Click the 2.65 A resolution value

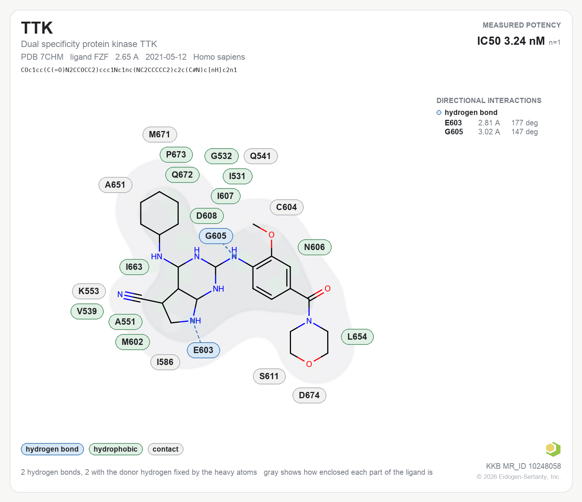127,57
